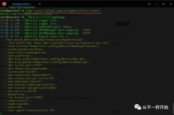Screen dimensions: 174x115
Task: Click the --dht-file-path dht.dat line
Action: (45, 59)
